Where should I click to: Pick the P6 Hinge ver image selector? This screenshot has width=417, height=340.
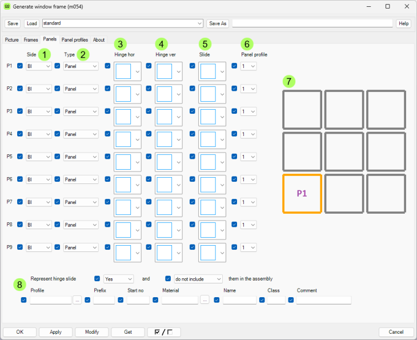click(169, 185)
